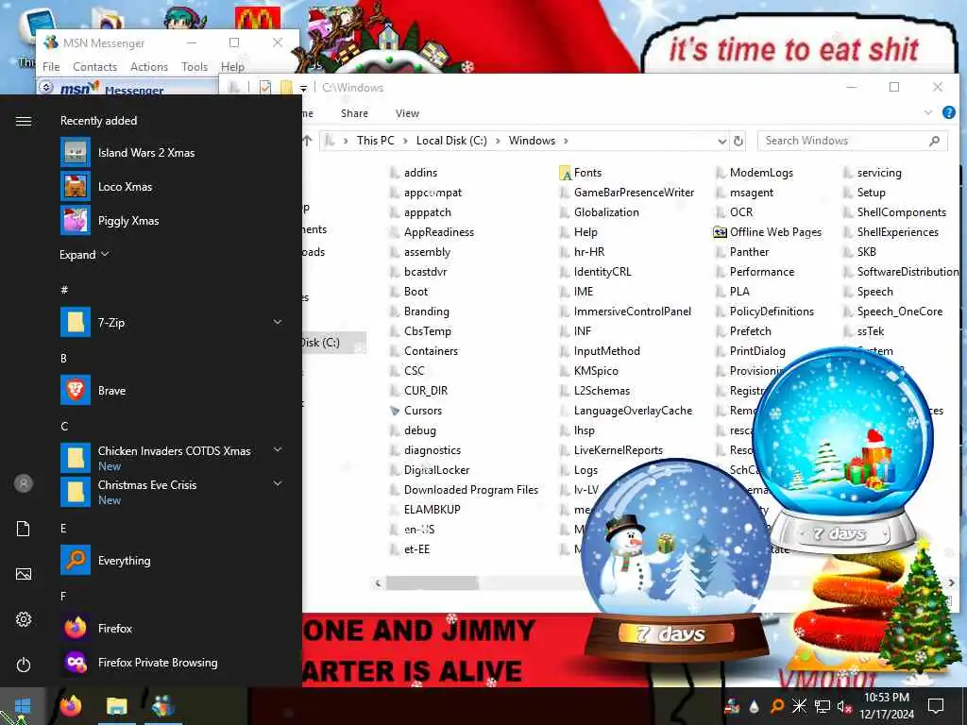Expand Christmas Eve Crisis folder group
The width and height of the screenshot is (967, 725).
(278, 484)
